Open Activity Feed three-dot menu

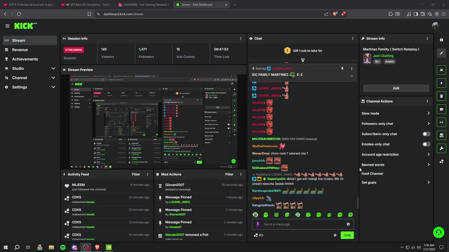coord(147,174)
